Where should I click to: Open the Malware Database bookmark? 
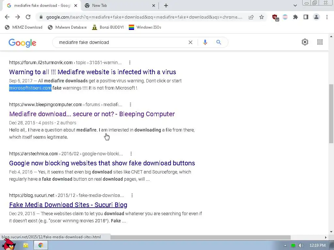point(67,27)
